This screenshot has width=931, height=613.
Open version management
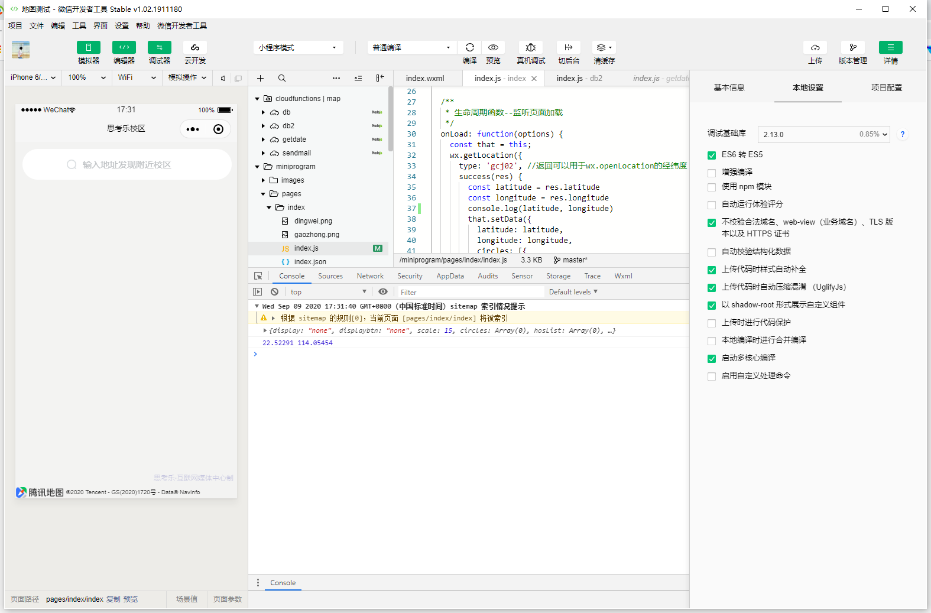tap(853, 47)
